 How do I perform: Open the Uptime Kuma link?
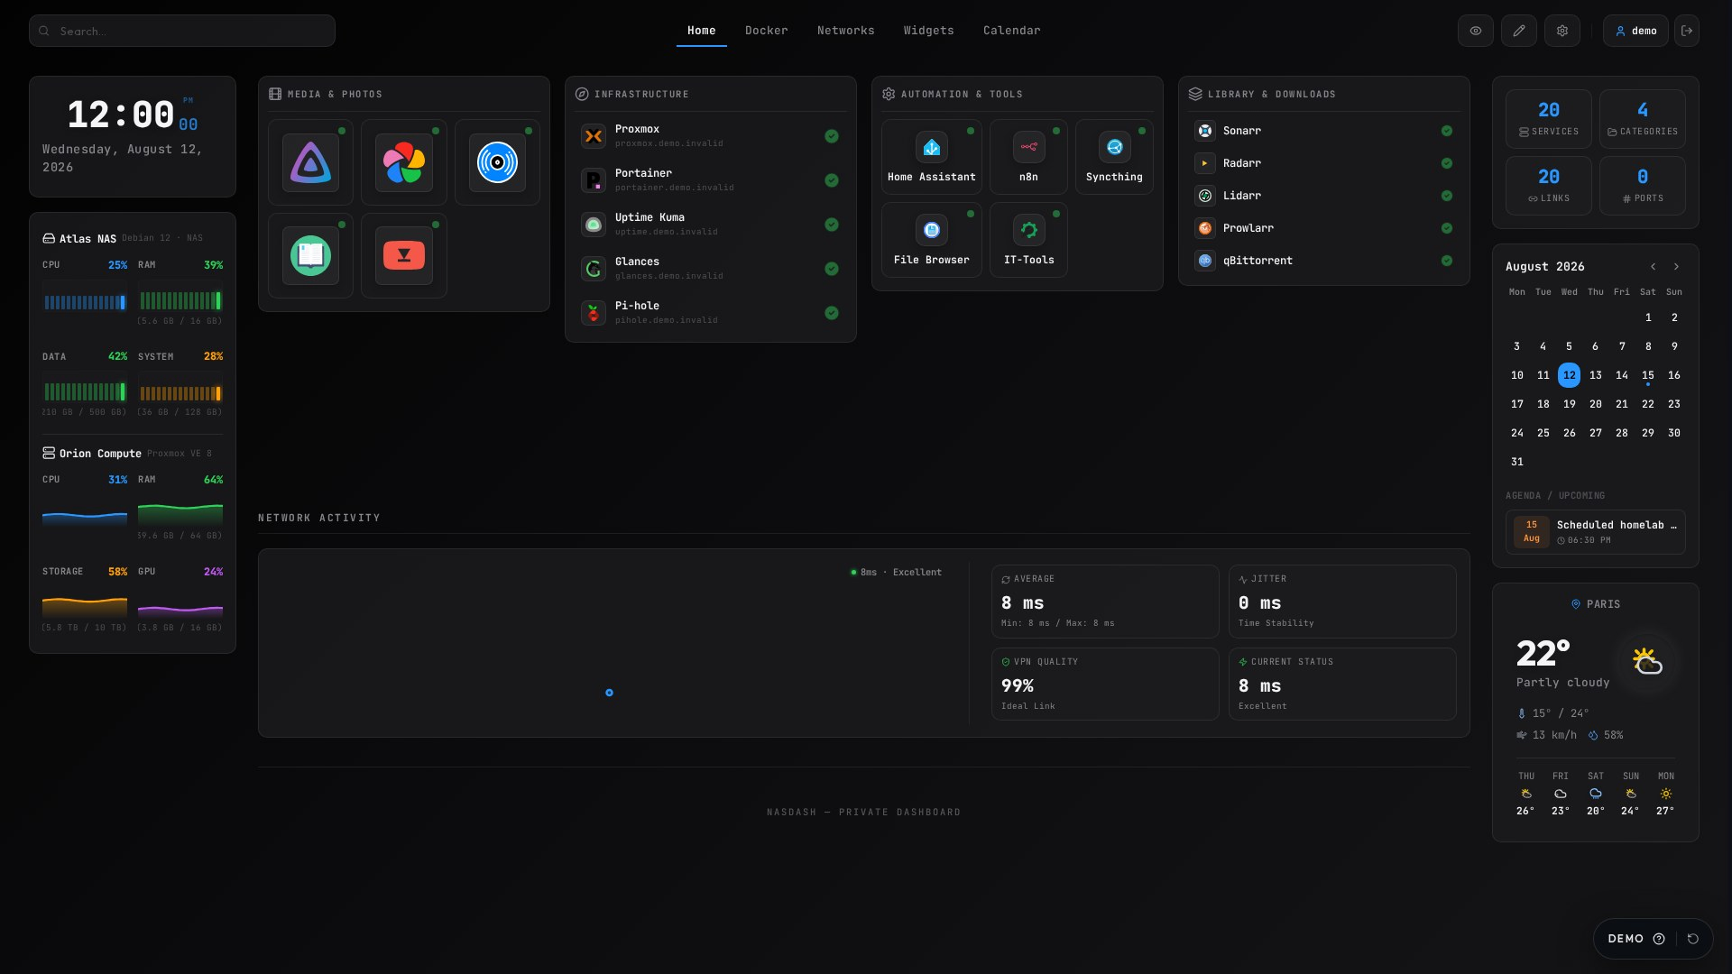pyautogui.click(x=711, y=225)
